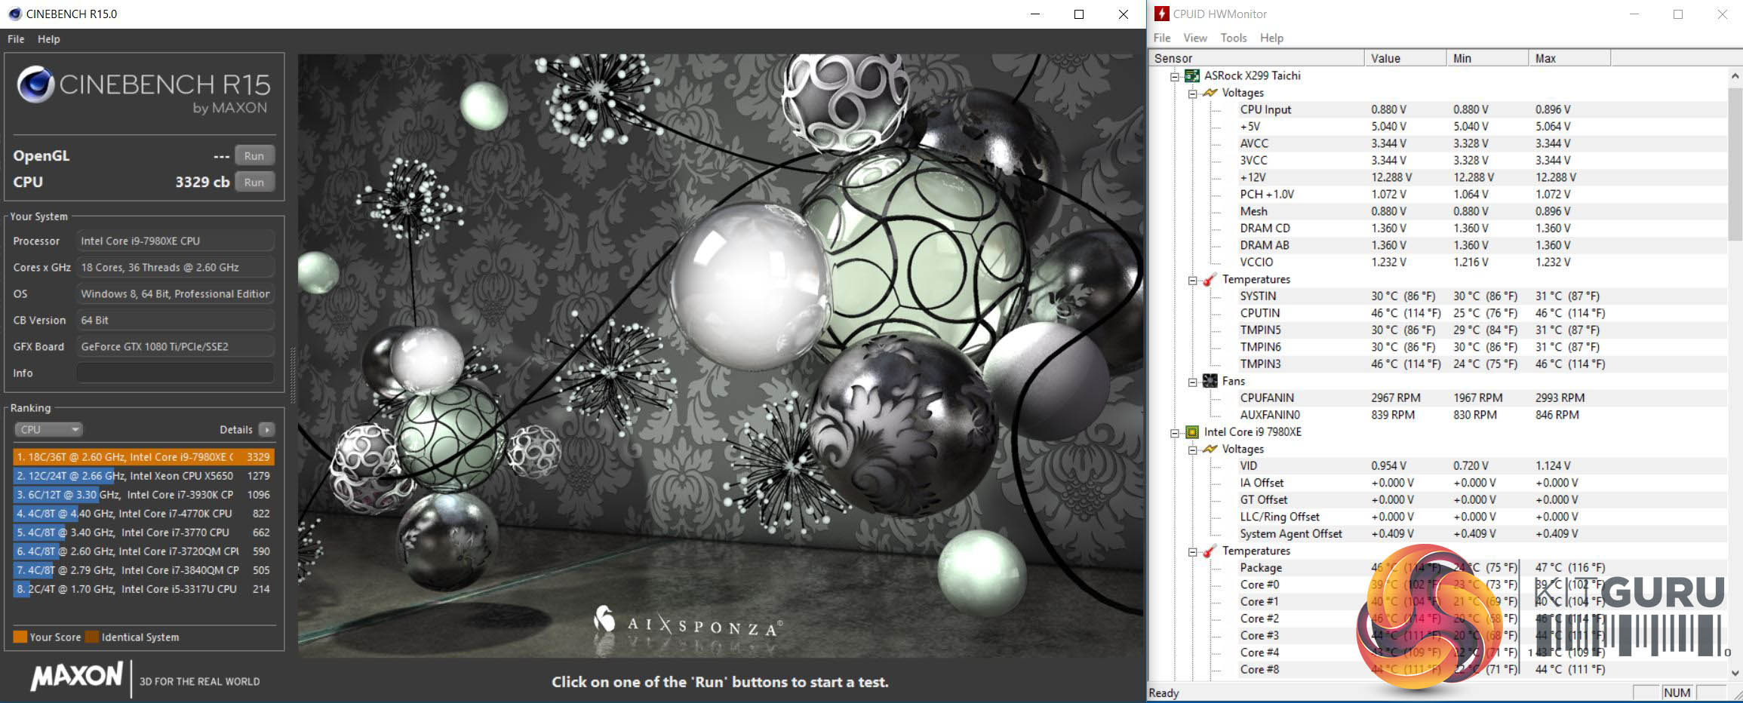Viewport: 1743px width, 703px height.
Task: Collapse the Voltages group under Intel Core i9
Action: click(1193, 450)
